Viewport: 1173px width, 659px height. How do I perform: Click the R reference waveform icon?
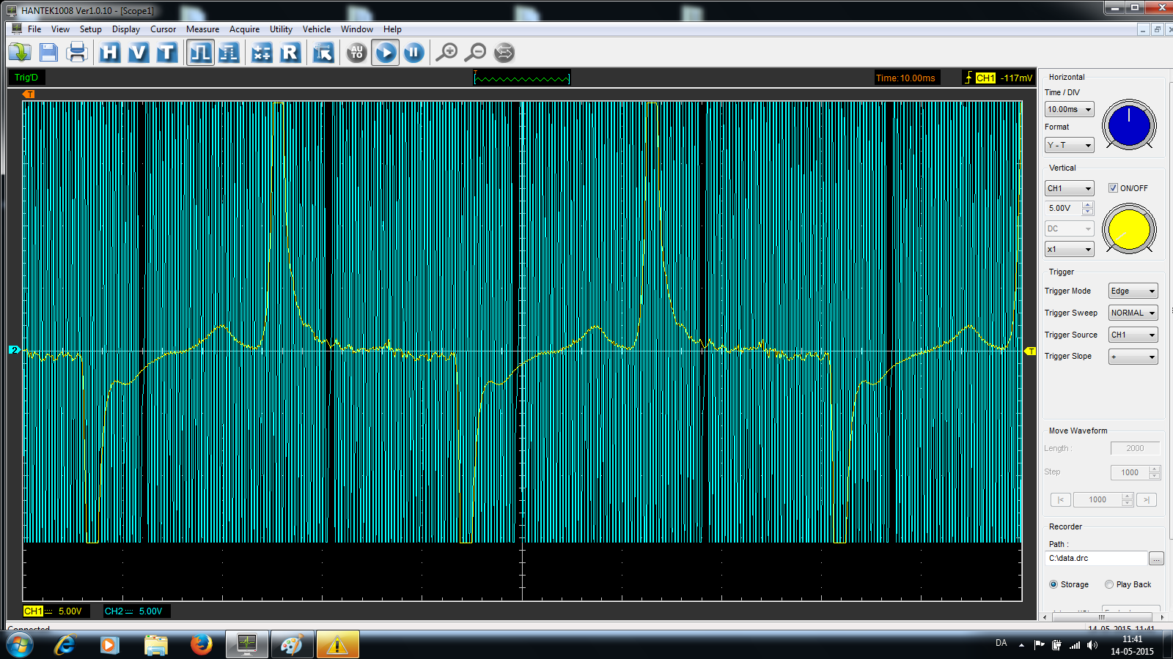coord(290,53)
